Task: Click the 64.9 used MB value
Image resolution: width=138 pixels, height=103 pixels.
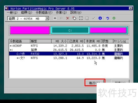Action: 80,58
